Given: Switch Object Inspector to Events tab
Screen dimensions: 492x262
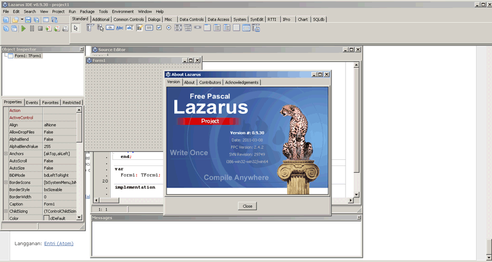Looking at the screenshot, I should (32, 103).
